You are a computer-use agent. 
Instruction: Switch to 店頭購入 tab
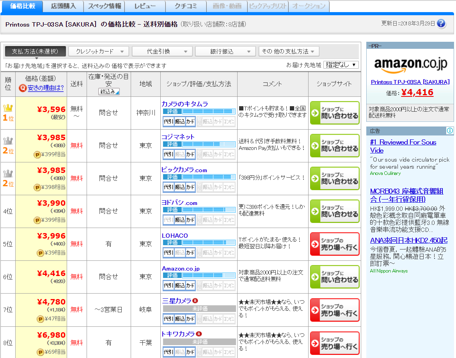63,6
